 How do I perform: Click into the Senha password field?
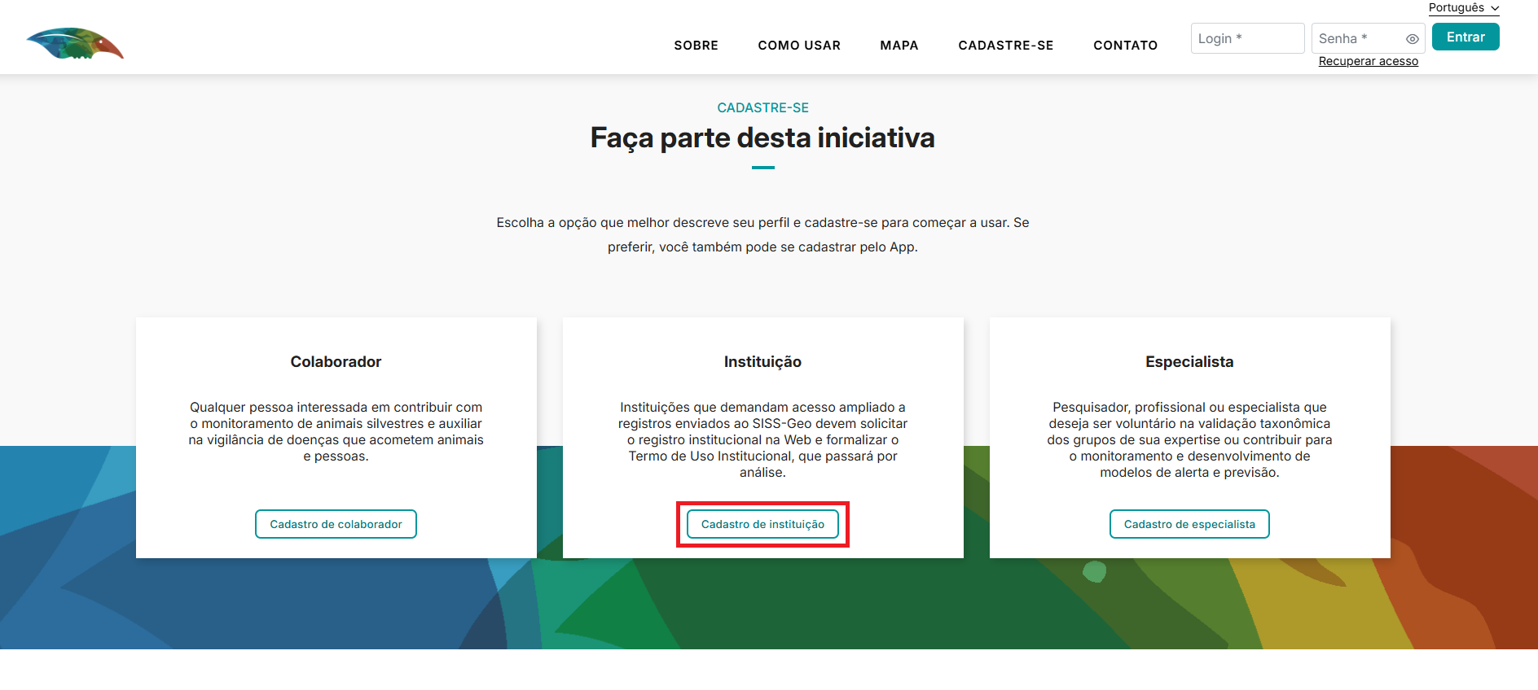coord(1356,39)
